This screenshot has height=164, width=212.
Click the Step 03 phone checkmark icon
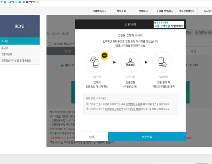[162, 62]
